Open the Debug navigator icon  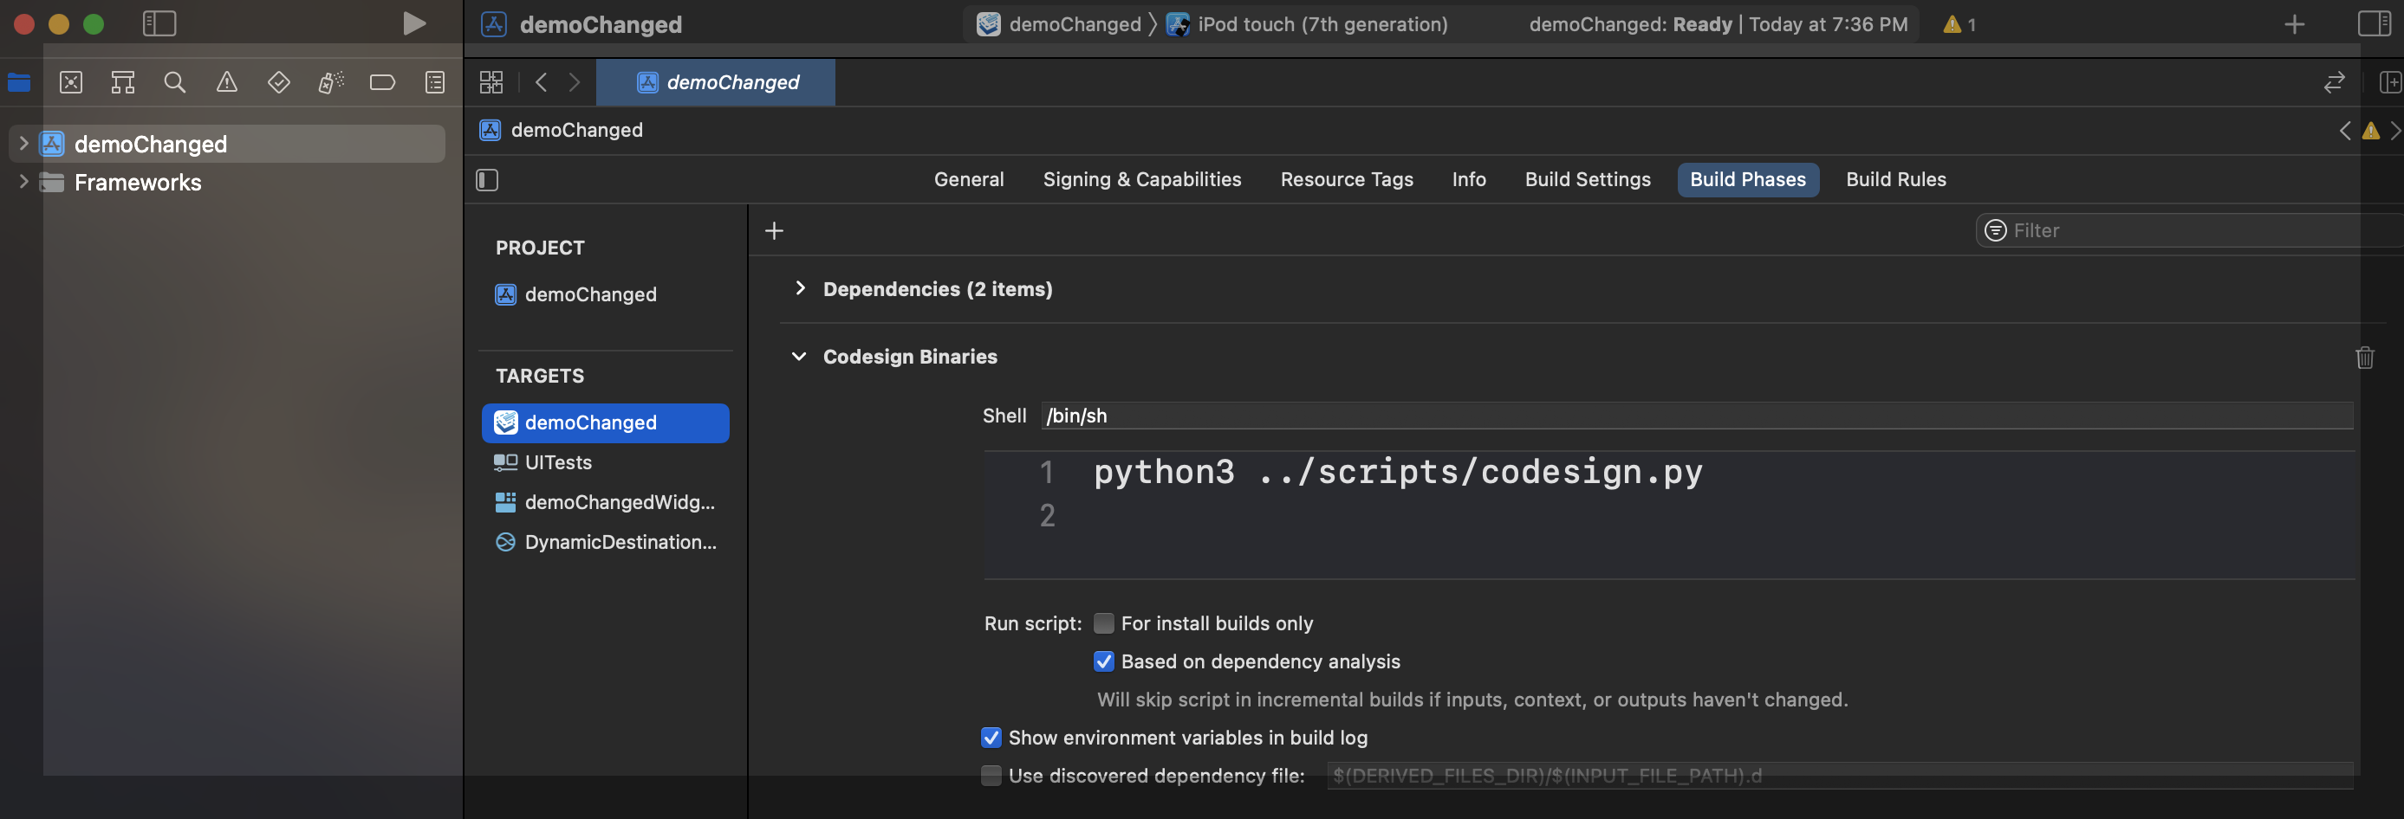[x=330, y=82]
